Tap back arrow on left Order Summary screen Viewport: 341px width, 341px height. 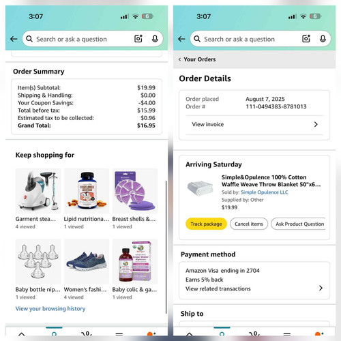(14, 39)
